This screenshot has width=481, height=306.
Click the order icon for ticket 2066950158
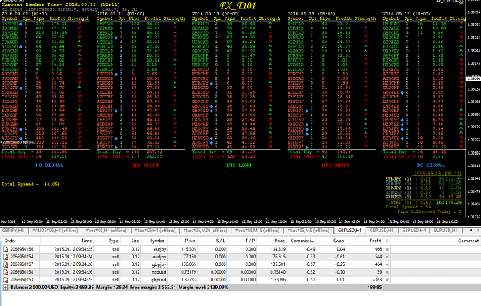pyautogui.click(x=5, y=272)
